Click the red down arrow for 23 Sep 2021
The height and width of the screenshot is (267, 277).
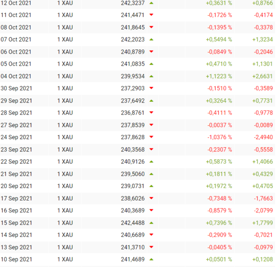click(x=151, y=149)
